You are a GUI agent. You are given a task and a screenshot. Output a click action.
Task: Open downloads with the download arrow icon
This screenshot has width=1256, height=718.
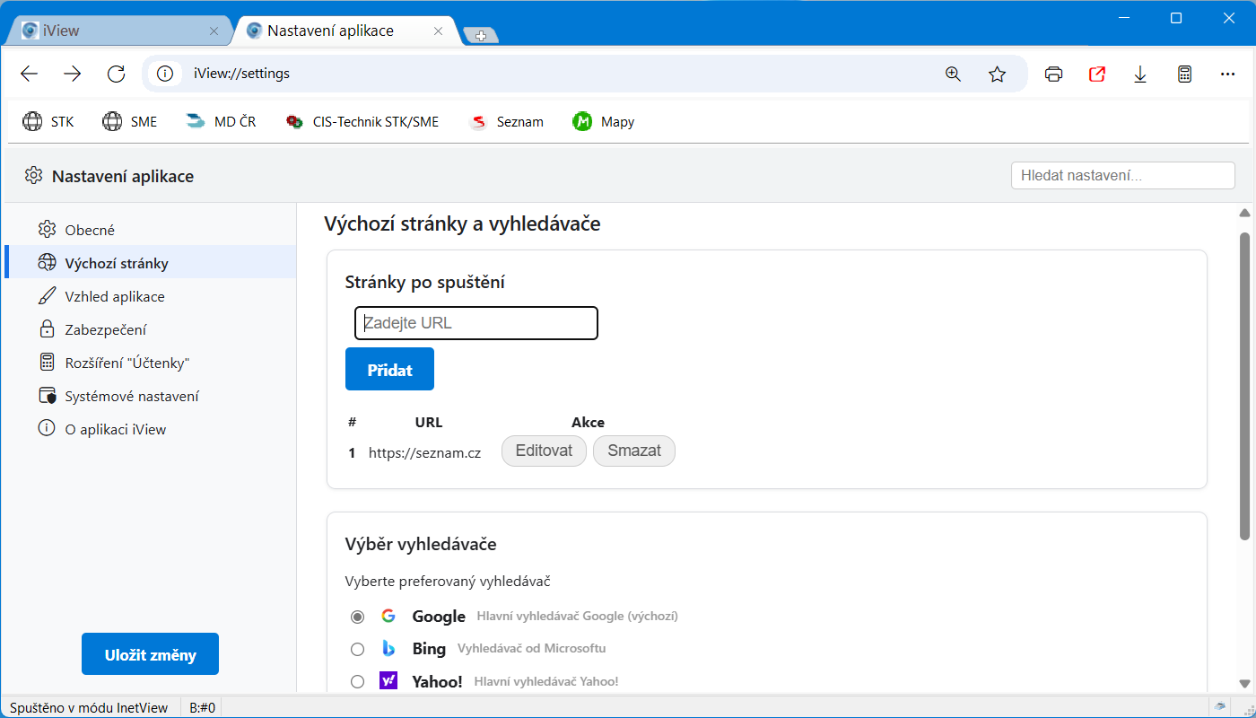[1140, 74]
